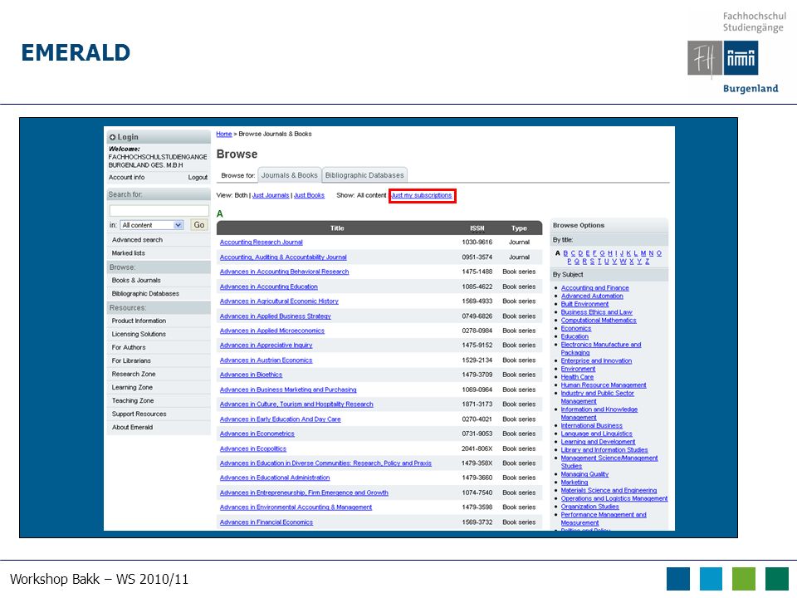Viewport: 797px width, 598px height.
Task: Open Teaching Zone sidebar item
Action: (133, 400)
